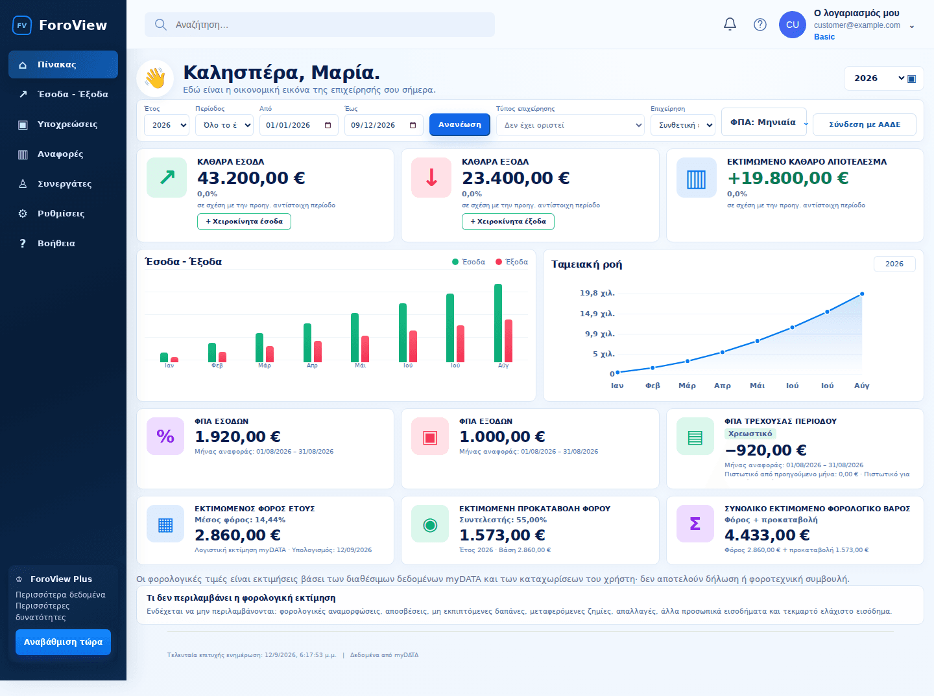Click the search magnifier icon
Image resolution: width=934 pixels, height=696 pixels.
click(x=161, y=25)
